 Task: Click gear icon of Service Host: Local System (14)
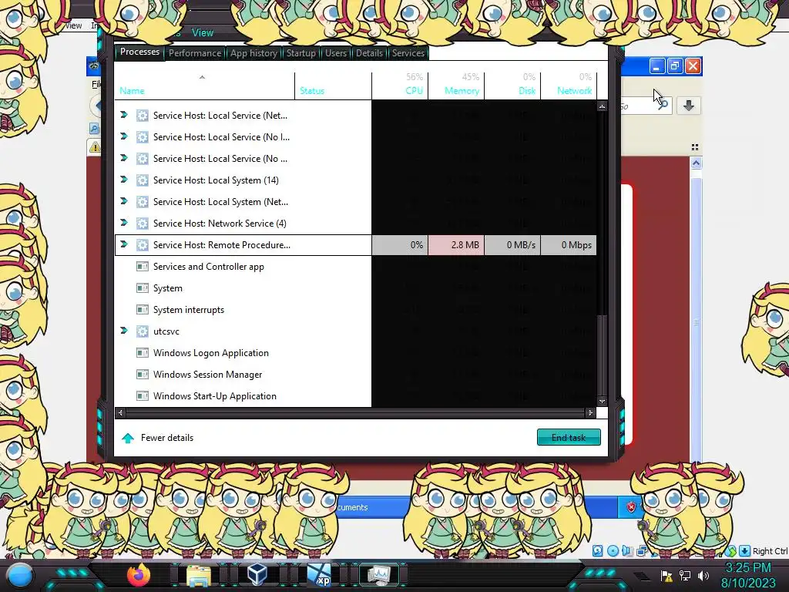tap(143, 180)
